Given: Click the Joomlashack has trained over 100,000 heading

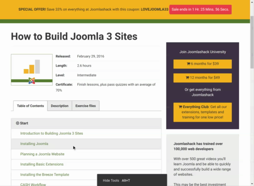Looking at the screenshot, I should (198, 146).
